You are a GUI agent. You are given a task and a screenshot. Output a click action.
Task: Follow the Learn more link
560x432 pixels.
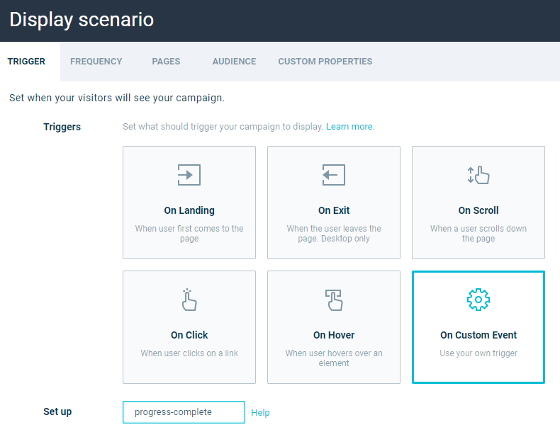pos(349,127)
